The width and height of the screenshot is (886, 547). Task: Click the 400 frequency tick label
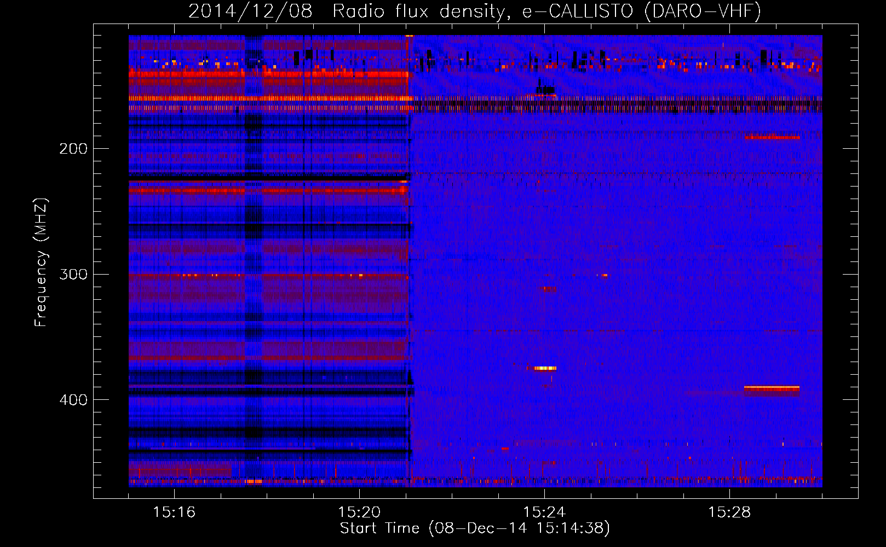73,400
